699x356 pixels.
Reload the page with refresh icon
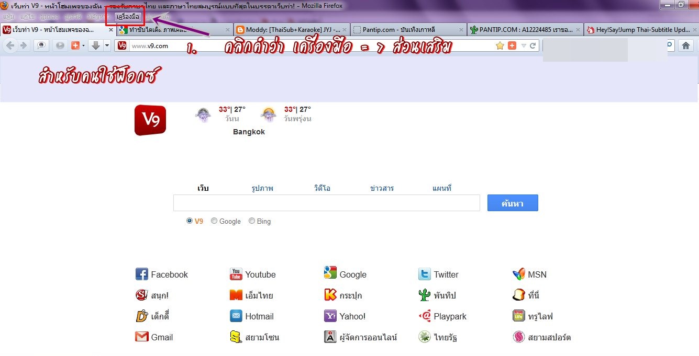click(x=533, y=45)
